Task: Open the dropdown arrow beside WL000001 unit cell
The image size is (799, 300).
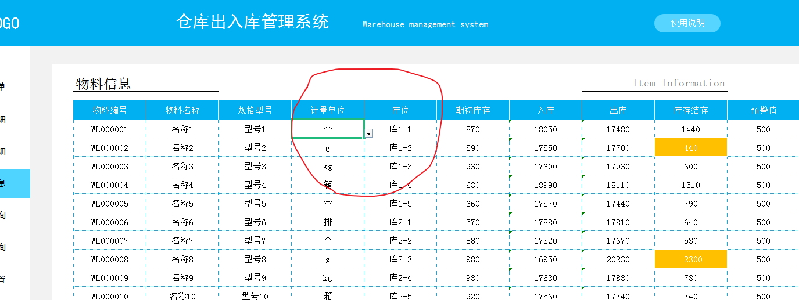Action: point(368,134)
